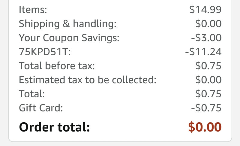Click the Total label above Gift Card
The width and height of the screenshot is (240, 146).
pos(32,94)
